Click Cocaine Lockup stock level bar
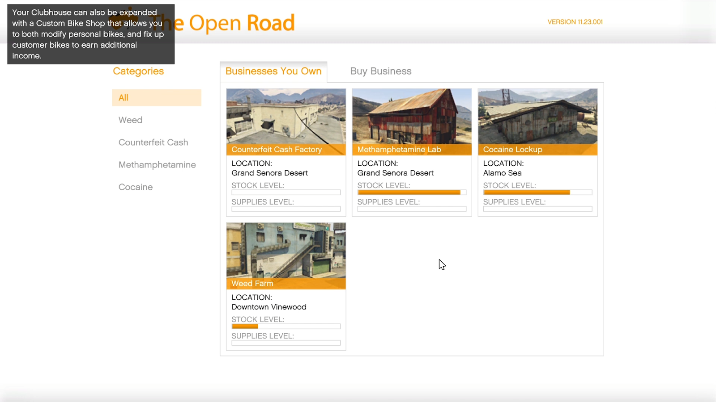The image size is (716, 402). click(537, 193)
